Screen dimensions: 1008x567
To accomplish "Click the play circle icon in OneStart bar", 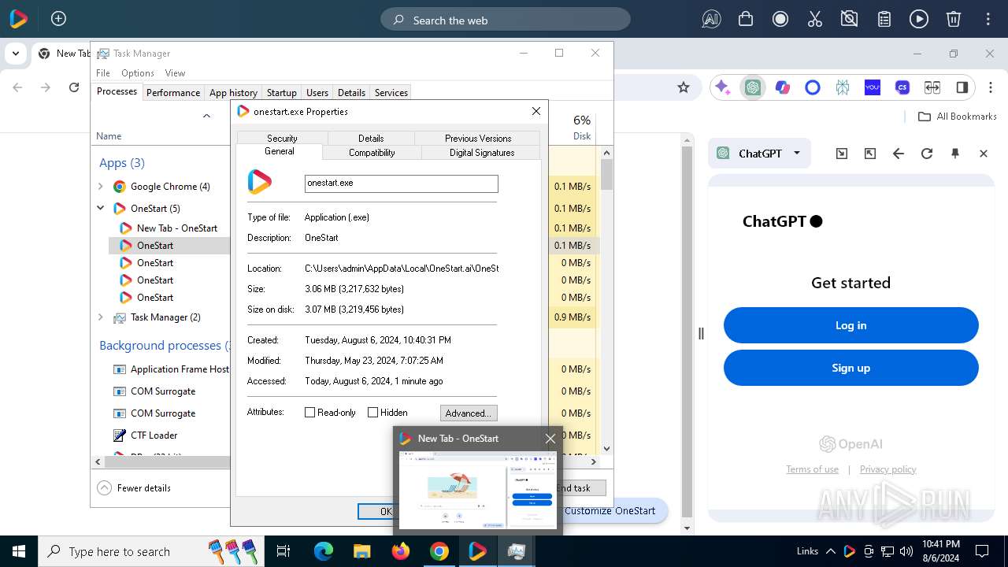I will 919,20.
